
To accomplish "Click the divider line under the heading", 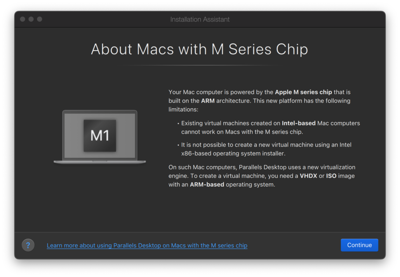I will 200,65.
